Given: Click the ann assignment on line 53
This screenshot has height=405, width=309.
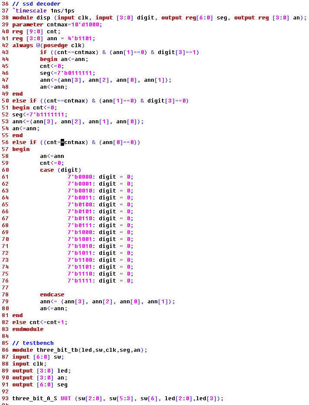Looking at the screenshot, I should (78, 122).
